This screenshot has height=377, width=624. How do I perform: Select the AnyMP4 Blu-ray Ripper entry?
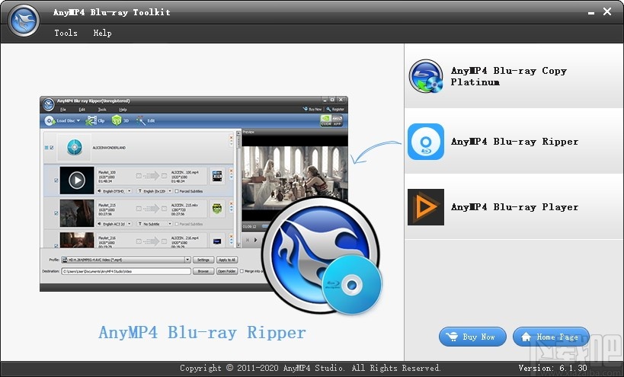pos(514,142)
